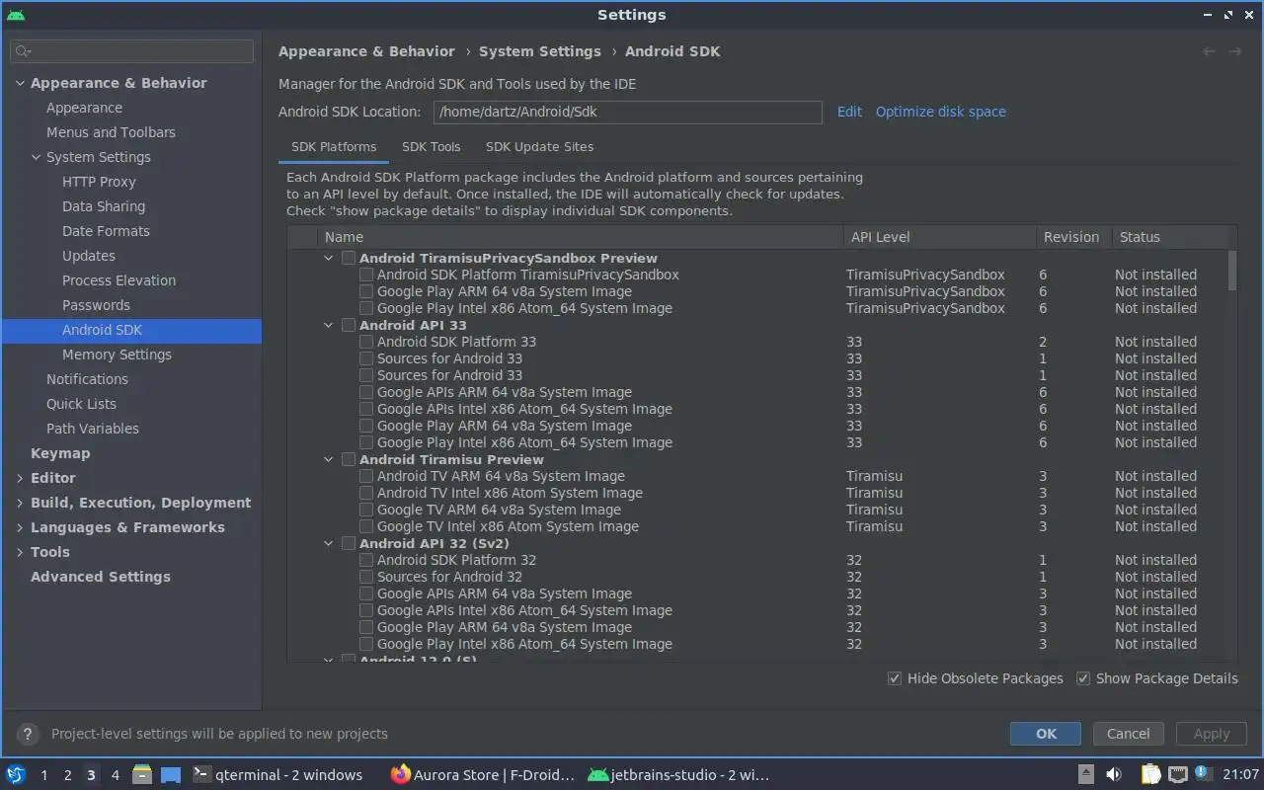
Task: Click the SDK table vertical scrollbar
Action: (x=1232, y=271)
